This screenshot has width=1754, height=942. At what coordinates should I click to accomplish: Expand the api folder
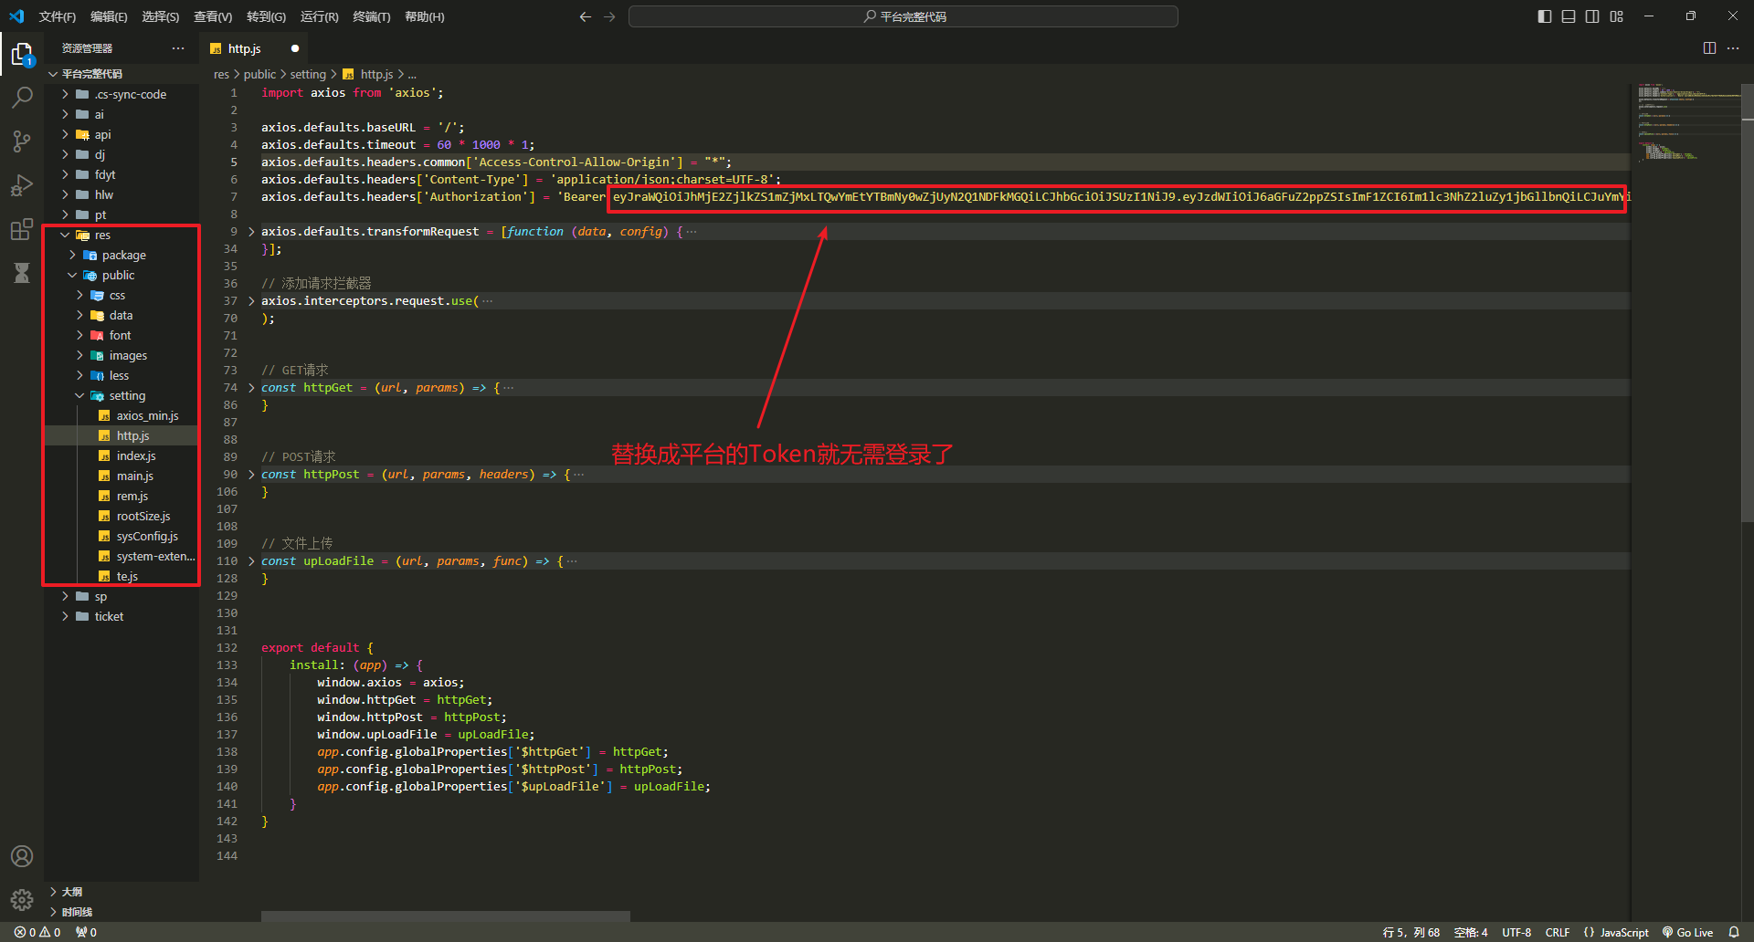[x=122, y=134]
